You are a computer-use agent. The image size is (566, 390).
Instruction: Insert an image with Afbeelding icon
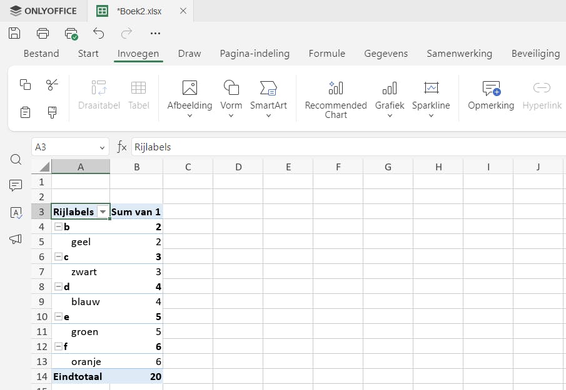(190, 88)
